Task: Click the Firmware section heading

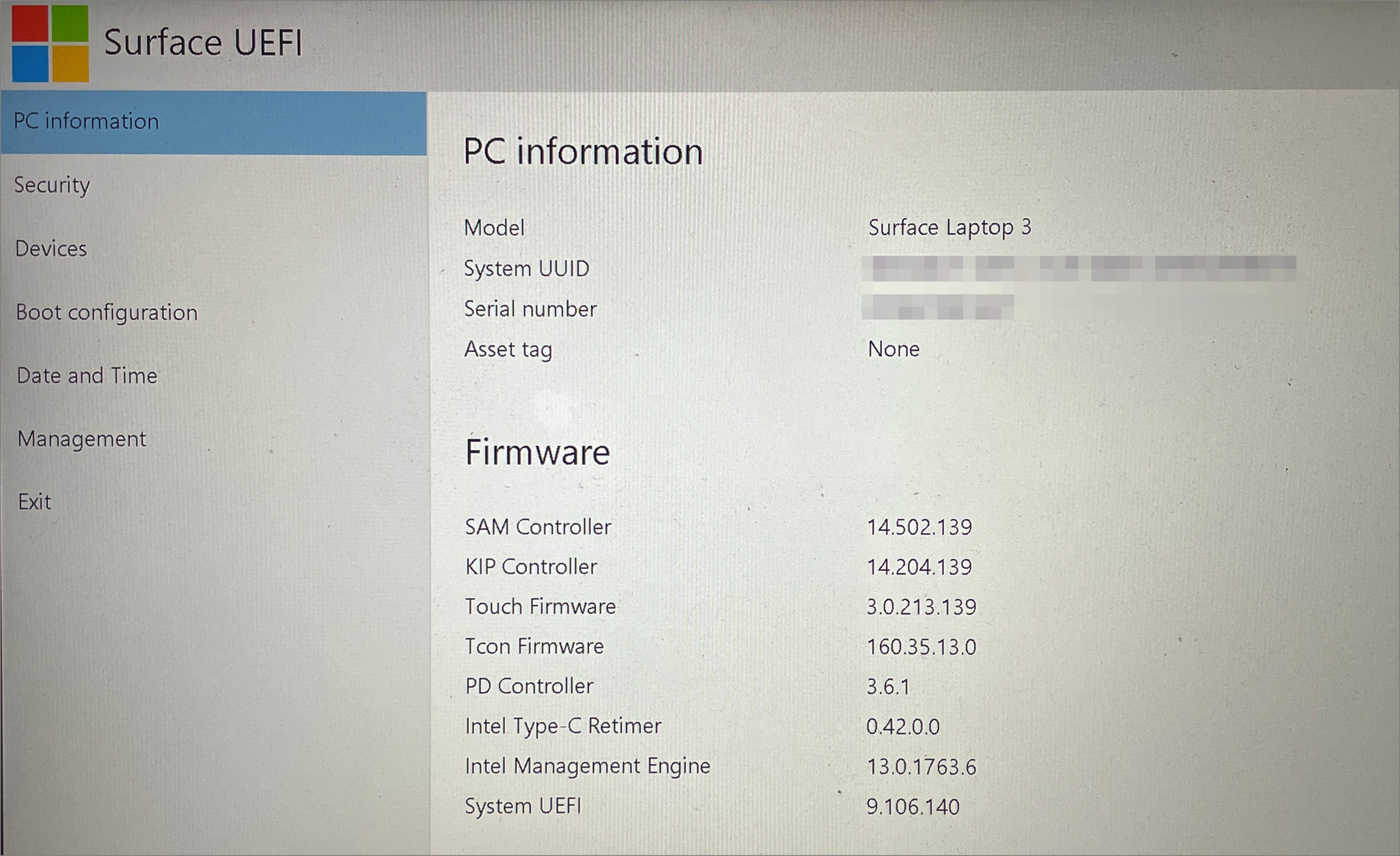Action: (537, 452)
